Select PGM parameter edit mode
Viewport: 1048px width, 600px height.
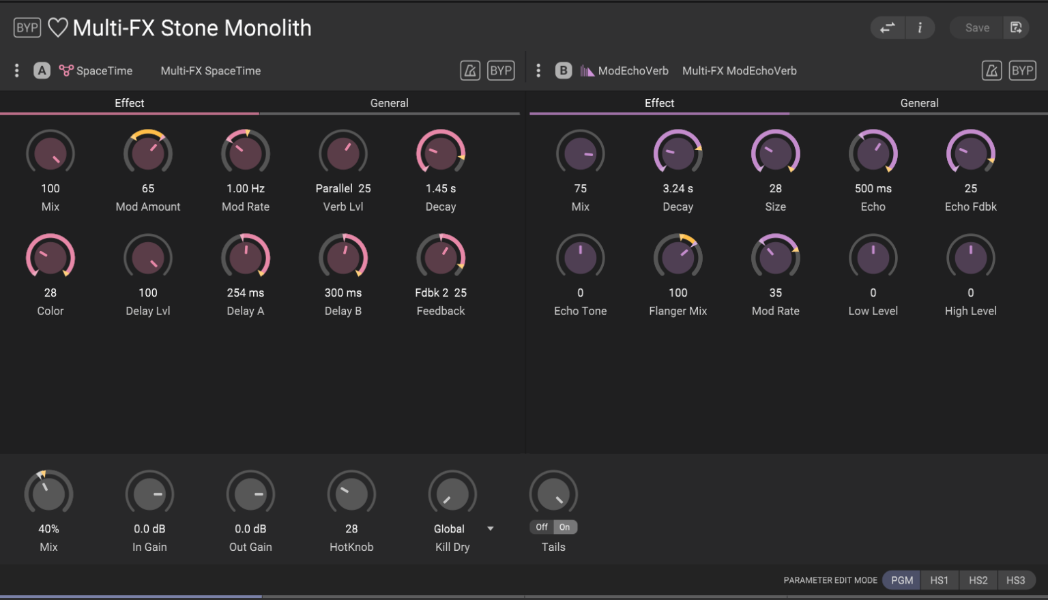(901, 580)
